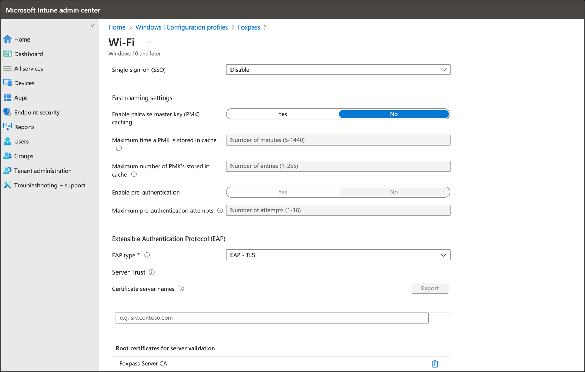585x372 pixels.
Task: Go to All services in sidebar
Action: tap(29, 69)
